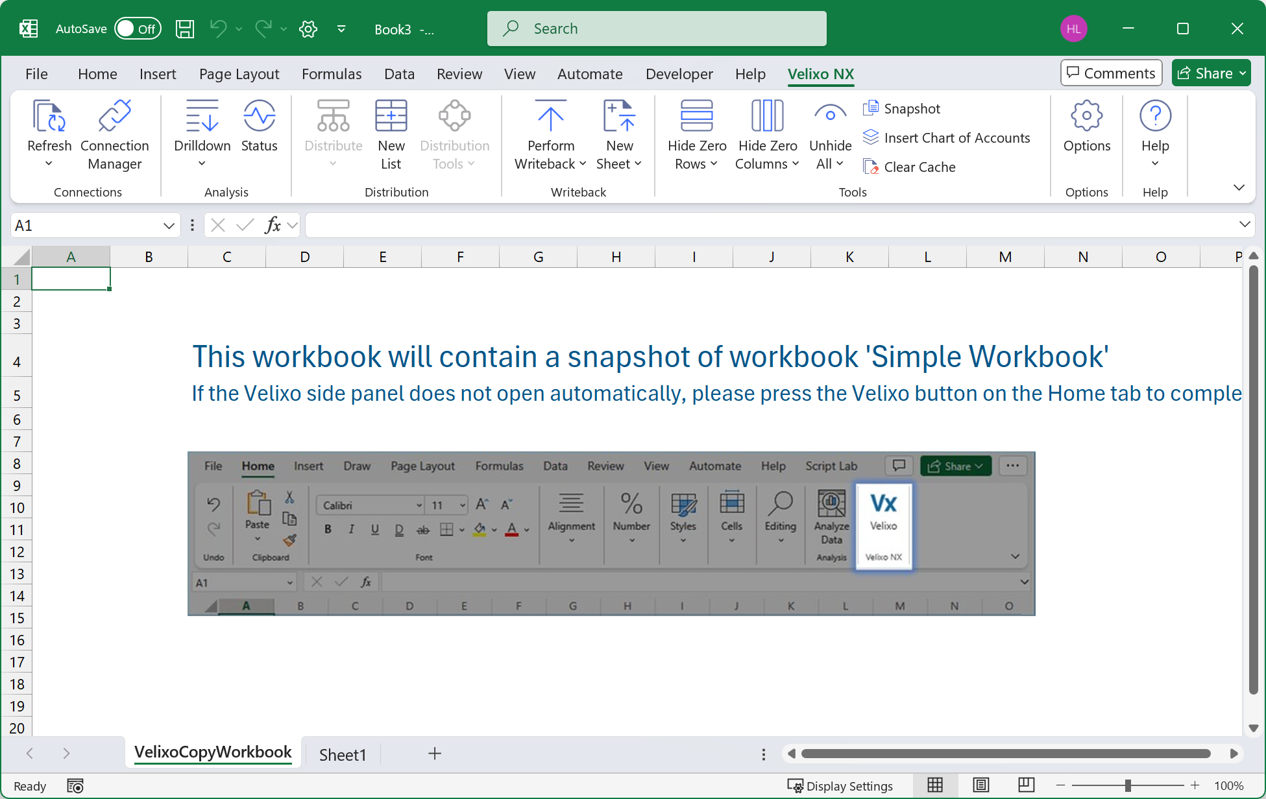Click scroll sheet tabs right arrow

[x=66, y=754]
